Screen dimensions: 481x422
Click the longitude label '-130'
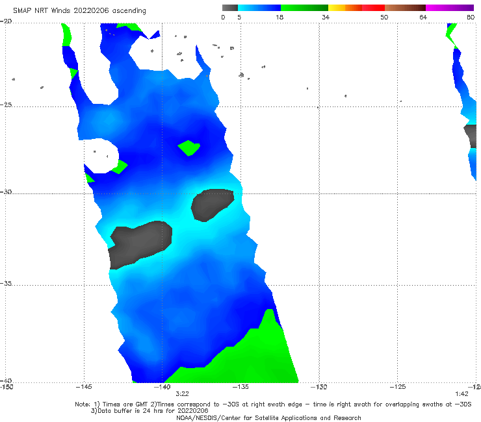tap(318, 387)
